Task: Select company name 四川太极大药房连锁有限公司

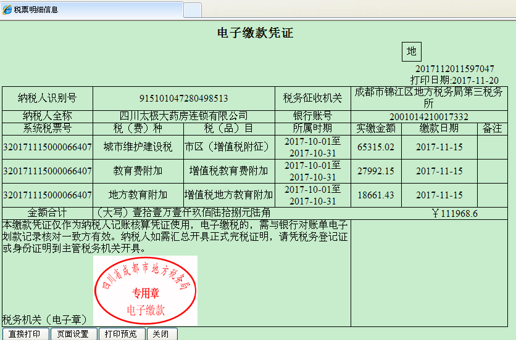Action: (184, 116)
